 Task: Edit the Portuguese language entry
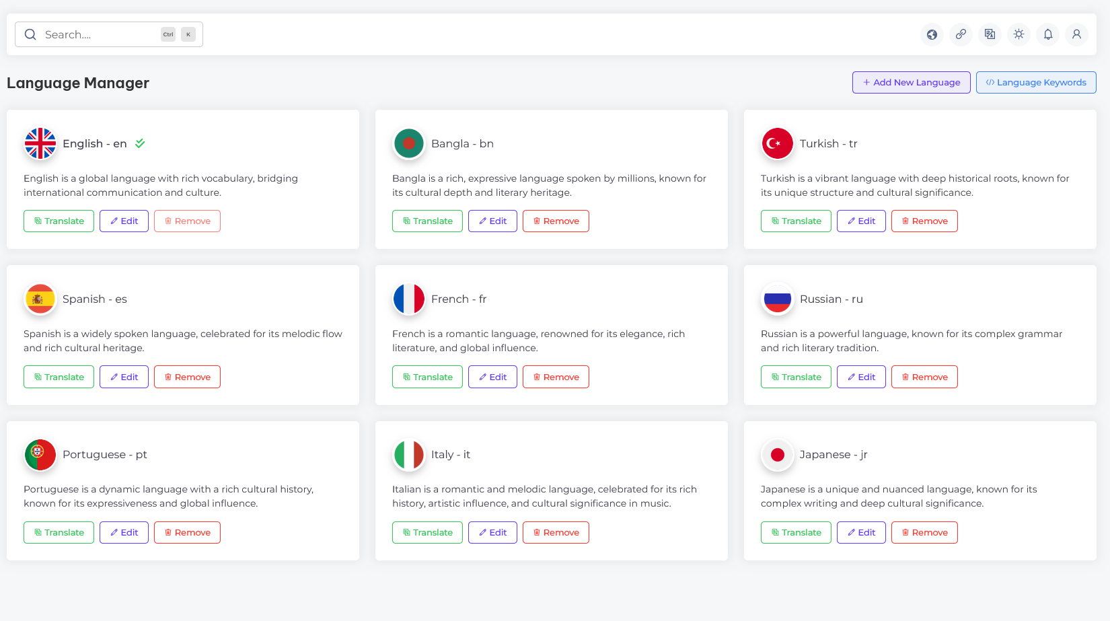point(124,532)
